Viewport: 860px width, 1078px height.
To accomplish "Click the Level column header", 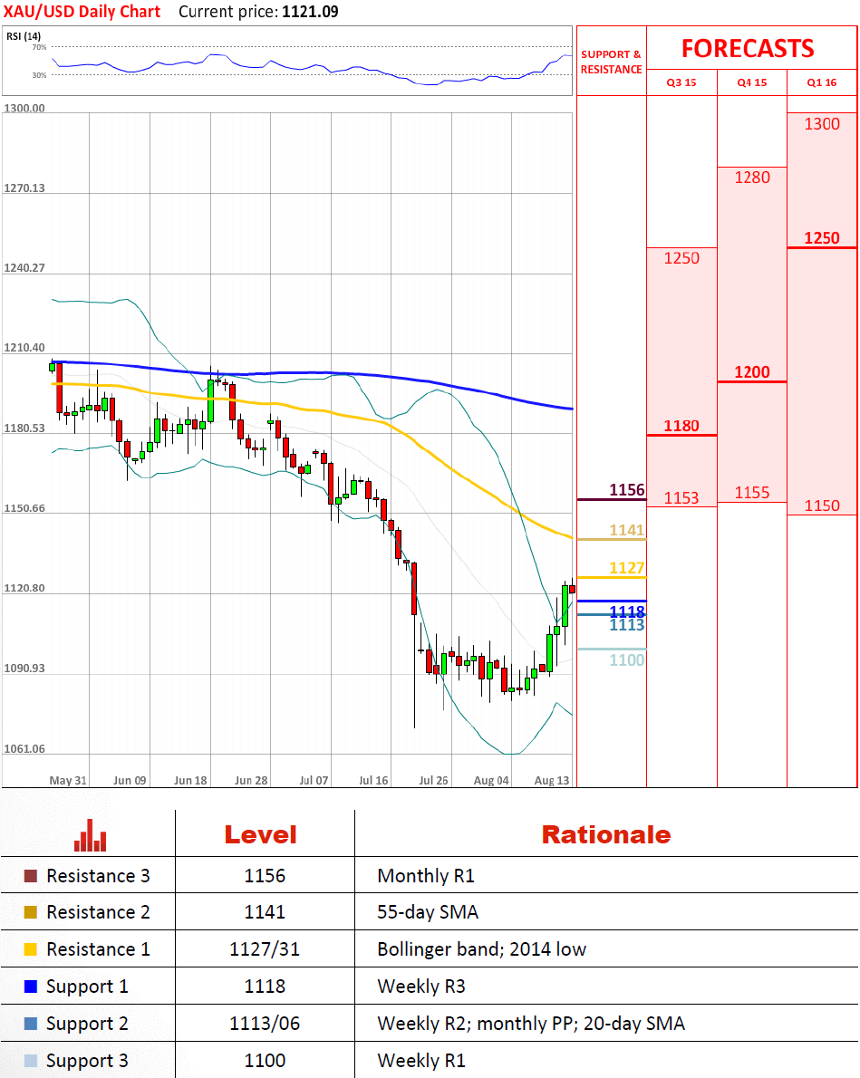I will coord(261,834).
